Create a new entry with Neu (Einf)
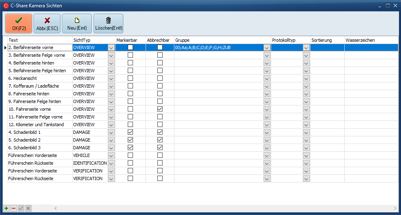 point(77,24)
